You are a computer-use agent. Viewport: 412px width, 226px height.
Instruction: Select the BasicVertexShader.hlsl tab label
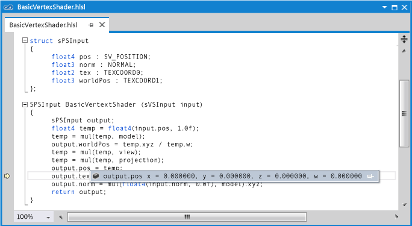pyautogui.click(x=43, y=25)
